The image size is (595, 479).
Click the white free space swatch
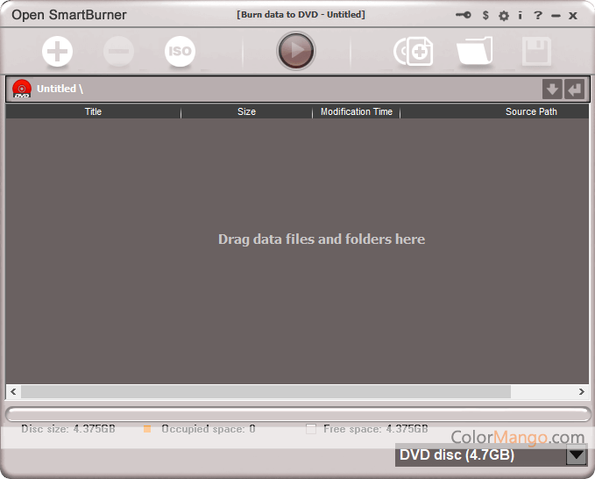(311, 429)
